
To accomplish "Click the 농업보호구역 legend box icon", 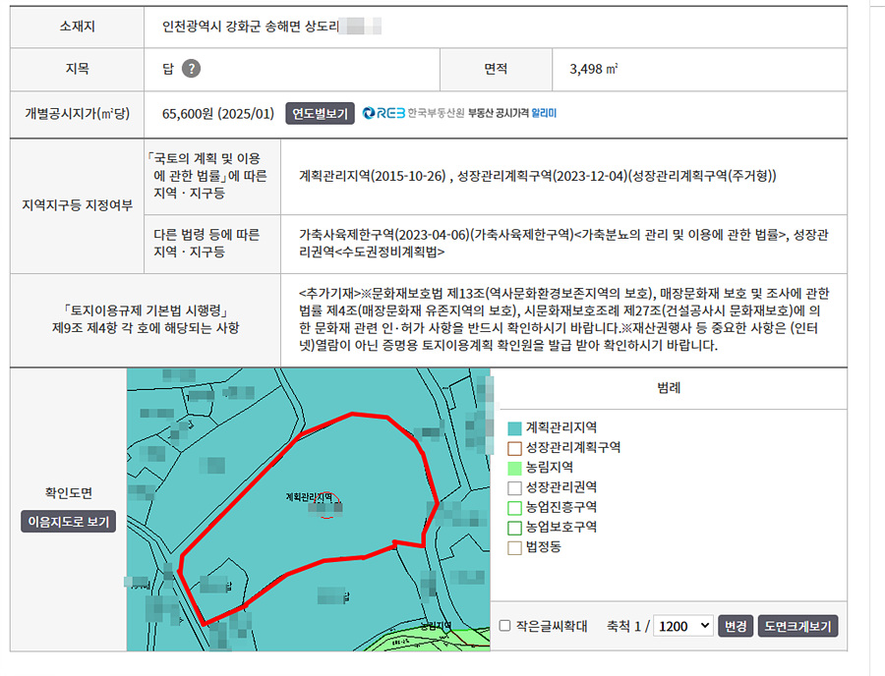I will [x=513, y=528].
